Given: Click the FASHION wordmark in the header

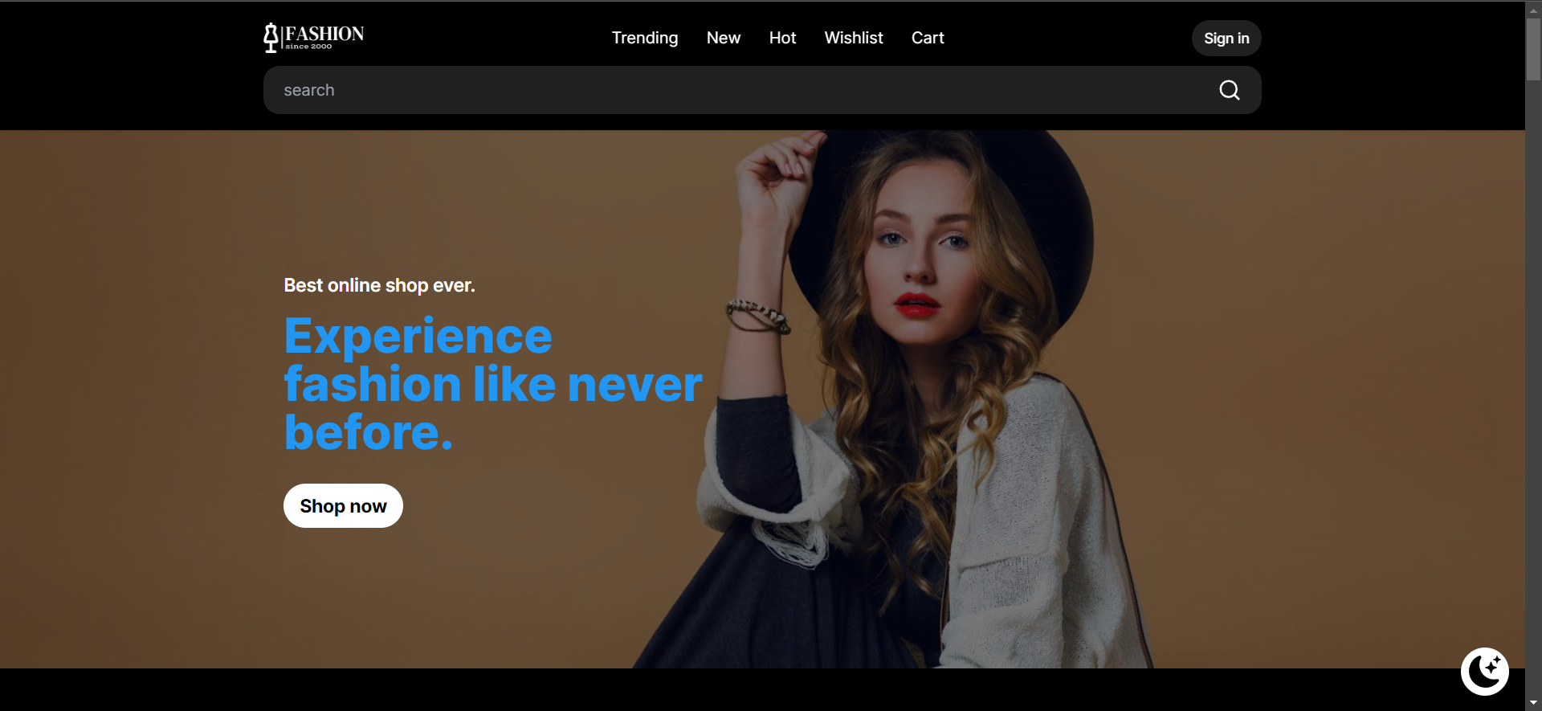Looking at the screenshot, I should pos(324,33).
